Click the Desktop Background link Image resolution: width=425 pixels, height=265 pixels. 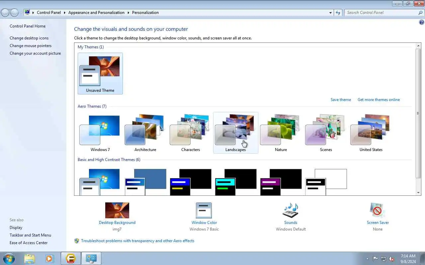tap(117, 223)
